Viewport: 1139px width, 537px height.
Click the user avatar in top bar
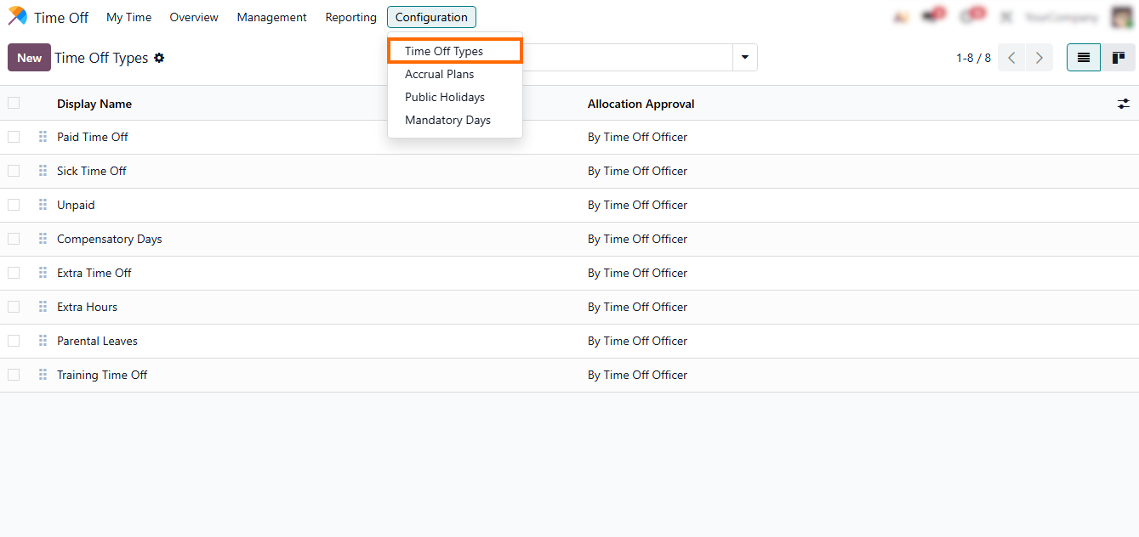click(1122, 17)
